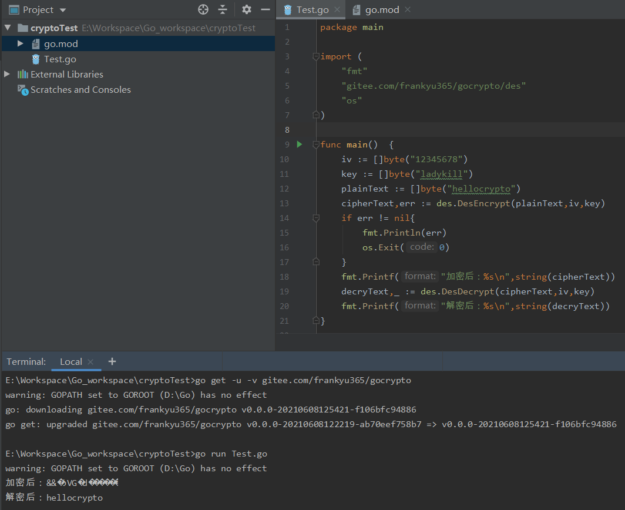
Task: Click the Terminal panel label
Action: pos(26,362)
